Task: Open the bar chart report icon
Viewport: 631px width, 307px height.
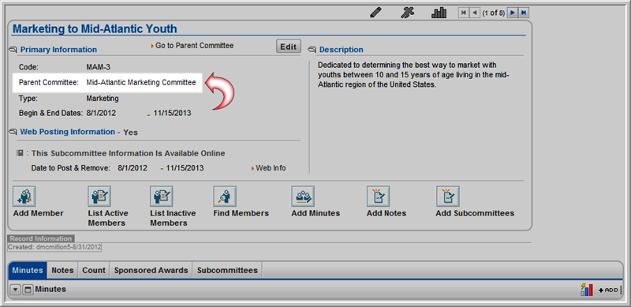Action: pyautogui.click(x=439, y=13)
